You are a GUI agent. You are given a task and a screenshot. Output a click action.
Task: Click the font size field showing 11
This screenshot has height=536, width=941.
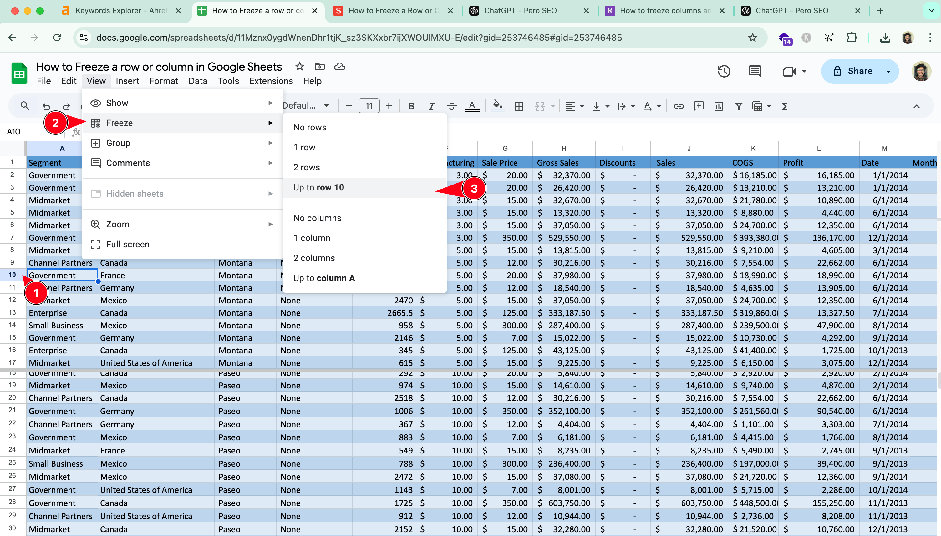[369, 106]
